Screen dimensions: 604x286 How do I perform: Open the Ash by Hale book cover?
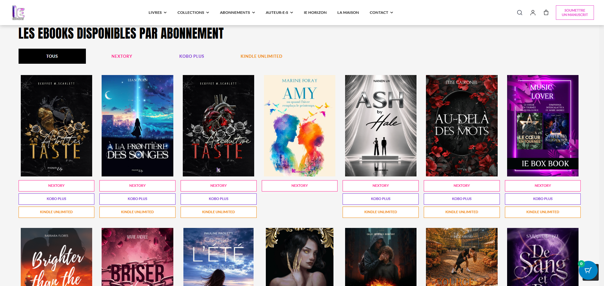pos(381,126)
